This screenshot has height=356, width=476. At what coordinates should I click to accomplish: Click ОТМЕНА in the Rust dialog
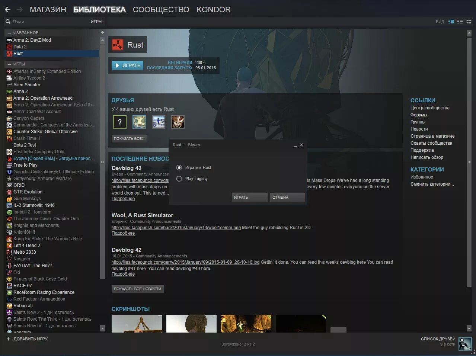coord(287,197)
